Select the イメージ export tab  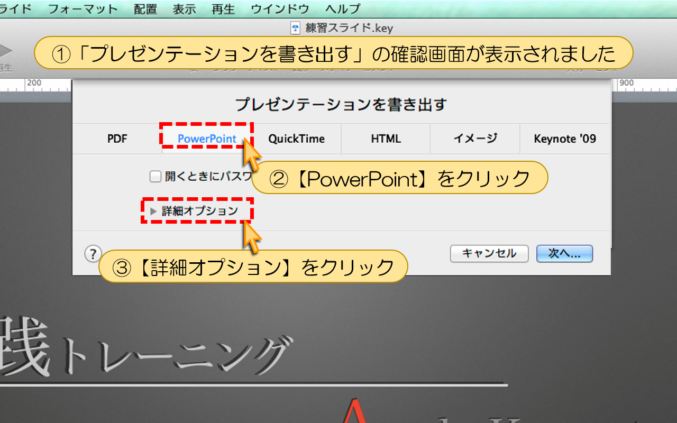pyautogui.click(x=475, y=139)
